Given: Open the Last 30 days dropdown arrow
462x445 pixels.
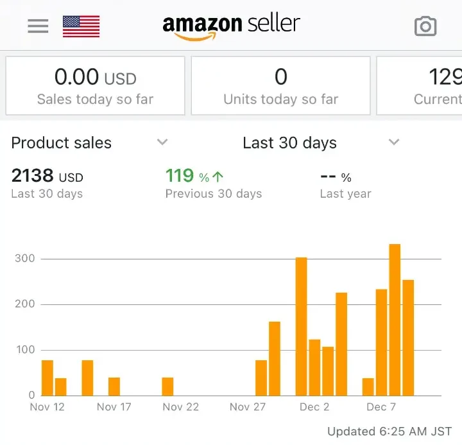Looking at the screenshot, I should click(394, 142).
